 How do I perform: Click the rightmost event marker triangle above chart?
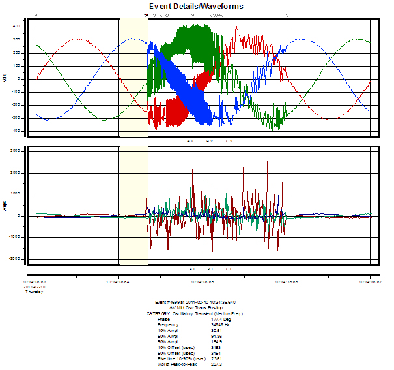[287, 14]
